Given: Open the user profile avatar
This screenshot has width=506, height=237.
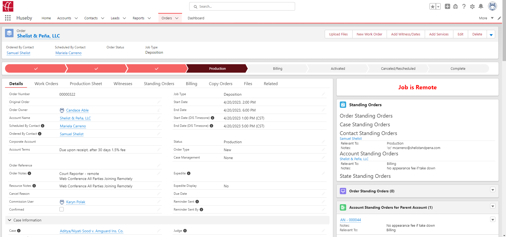Looking at the screenshot, I should point(493,6).
